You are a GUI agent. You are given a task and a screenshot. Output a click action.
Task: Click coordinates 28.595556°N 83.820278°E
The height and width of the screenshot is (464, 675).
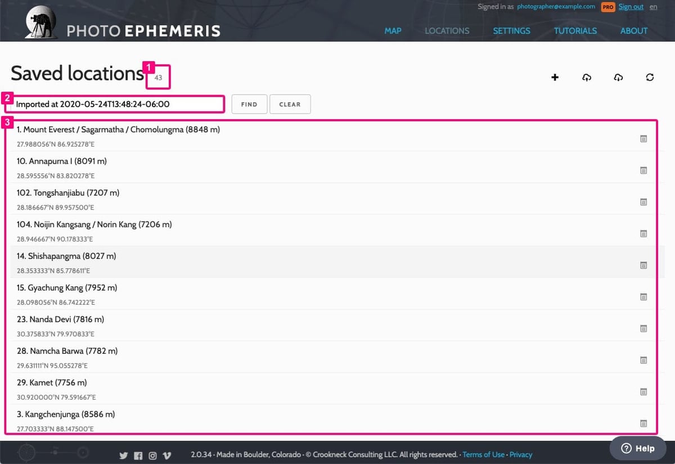coord(56,176)
